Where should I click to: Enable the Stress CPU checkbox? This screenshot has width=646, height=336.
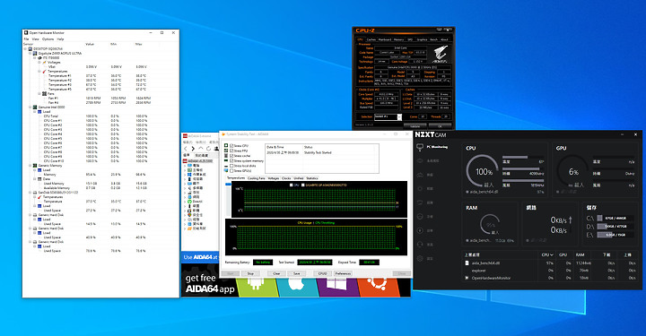[231, 146]
